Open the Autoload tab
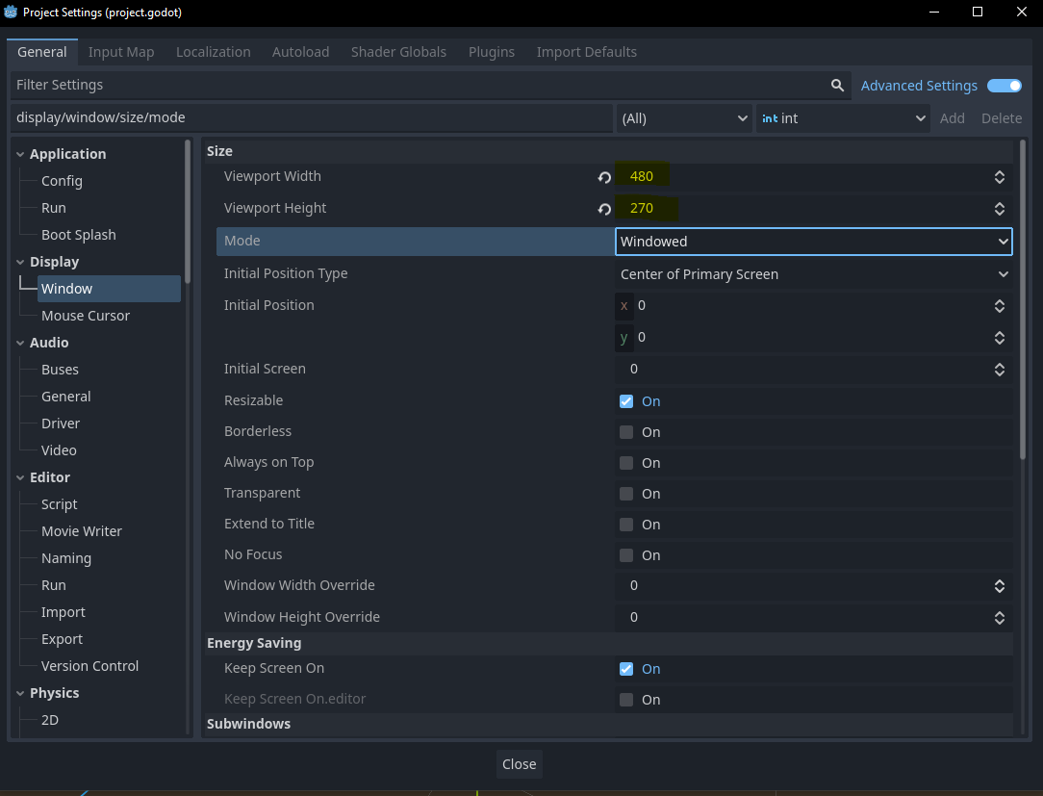 click(300, 52)
